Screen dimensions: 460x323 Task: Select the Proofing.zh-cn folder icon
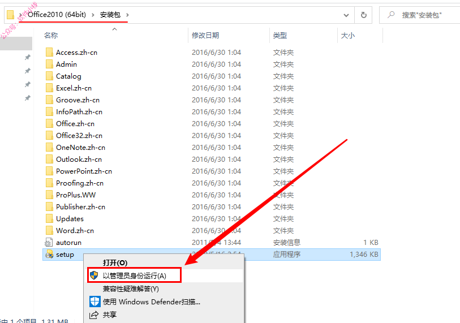49,183
